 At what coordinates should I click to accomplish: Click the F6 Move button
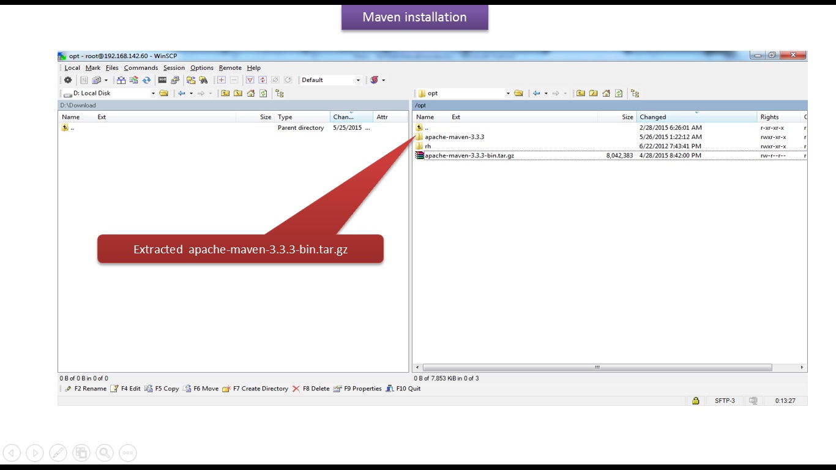[x=201, y=389]
